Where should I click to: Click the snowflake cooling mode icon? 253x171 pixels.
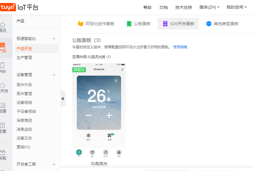(88, 135)
